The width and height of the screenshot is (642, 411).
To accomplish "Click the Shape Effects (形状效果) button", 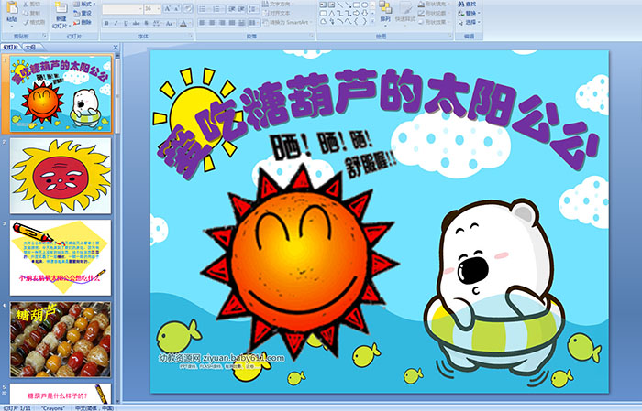I will pyautogui.click(x=434, y=22).
